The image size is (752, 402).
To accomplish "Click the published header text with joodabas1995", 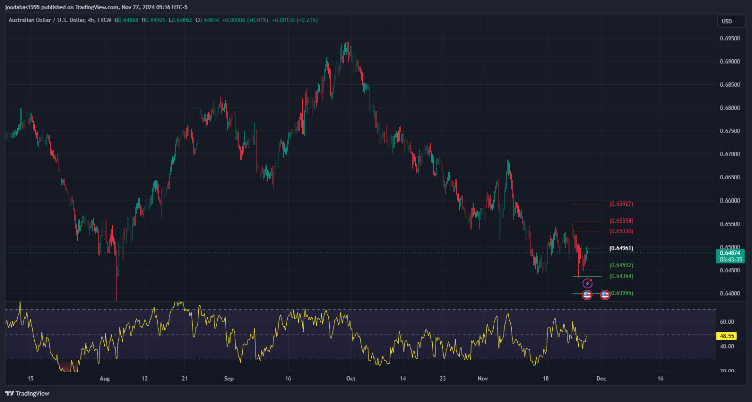I will [x=96, y=7].
